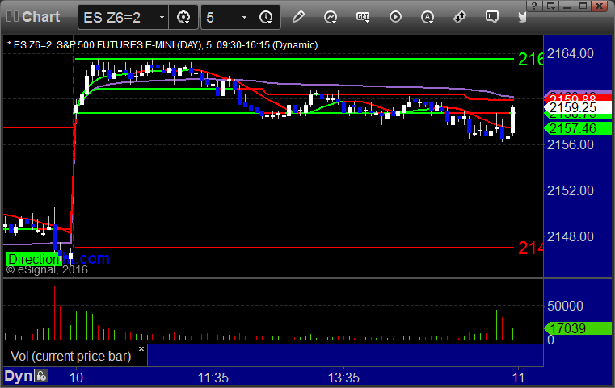615x388 pixels.
Task: Click the pause bars icon beside Chart
Action: pos(12,17)
